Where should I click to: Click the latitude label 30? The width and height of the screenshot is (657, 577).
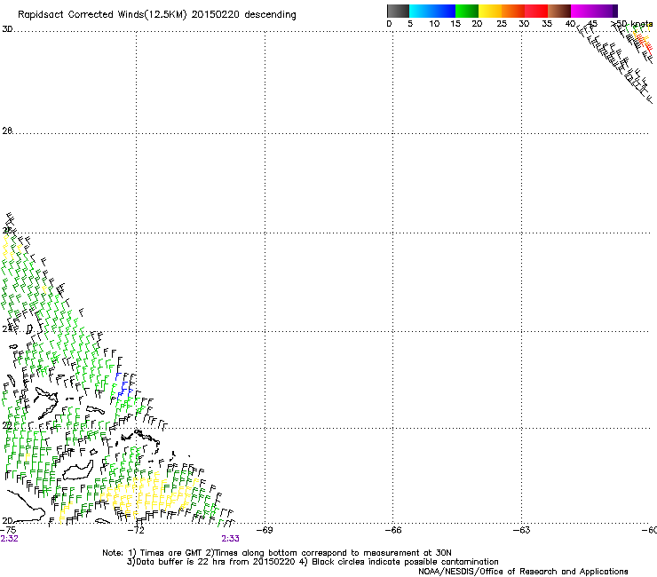tap(7, 29)
